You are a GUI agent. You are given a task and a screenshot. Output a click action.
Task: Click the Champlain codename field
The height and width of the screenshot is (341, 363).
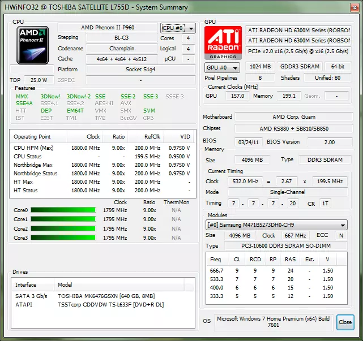point(122,48)
